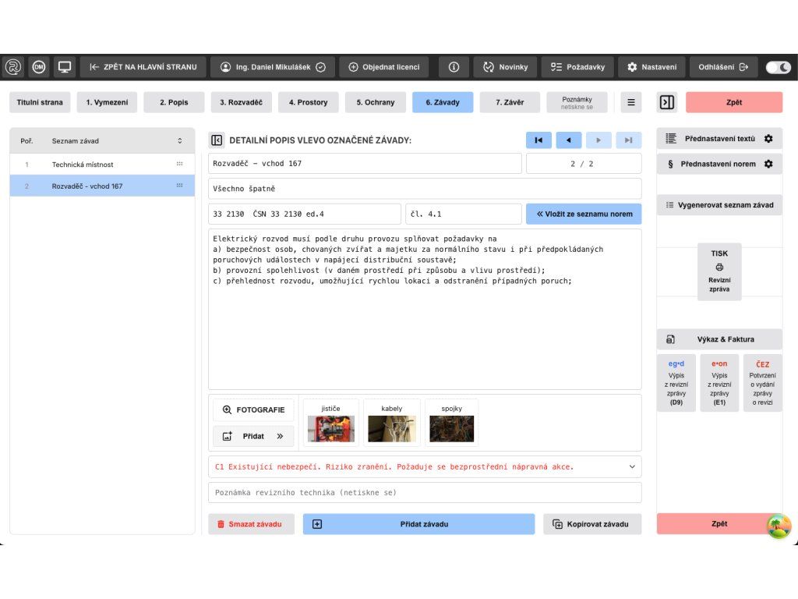Toggle right sidebar panel icon
The width and height of the screenshot is (798, 599).
tap(667, 102)
